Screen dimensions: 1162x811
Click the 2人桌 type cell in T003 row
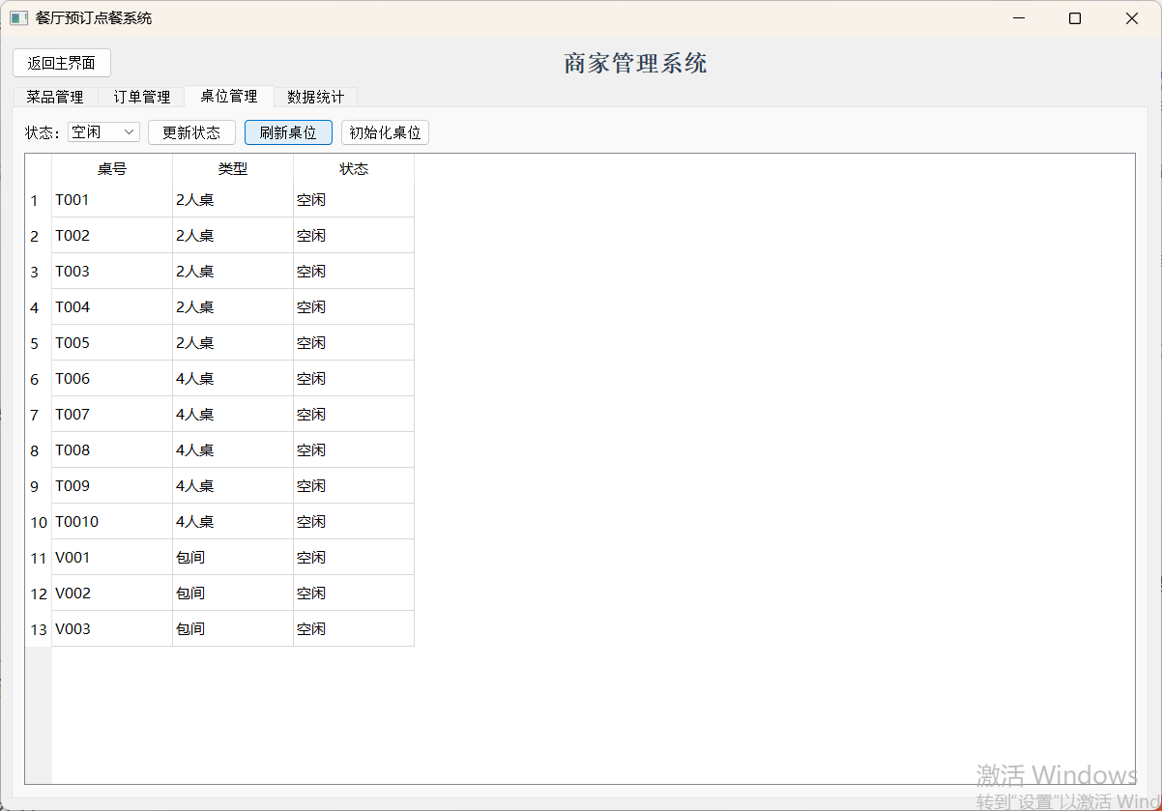[x=233, y=272]
